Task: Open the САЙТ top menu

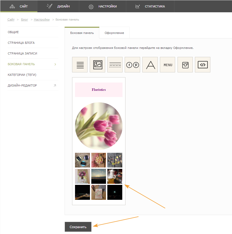Action: point(19,6)
